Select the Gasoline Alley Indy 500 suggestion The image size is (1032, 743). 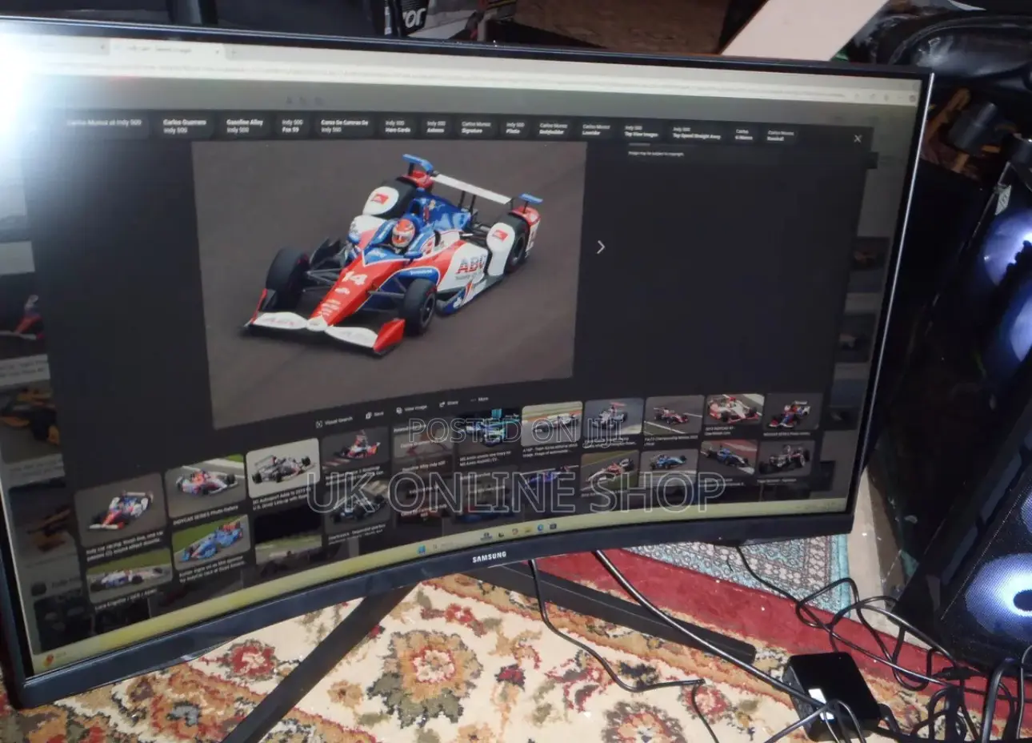coord(244,126)
